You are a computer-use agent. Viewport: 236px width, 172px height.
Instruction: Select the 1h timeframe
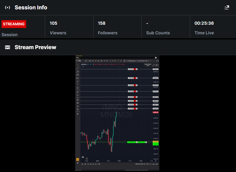[104, 61]
